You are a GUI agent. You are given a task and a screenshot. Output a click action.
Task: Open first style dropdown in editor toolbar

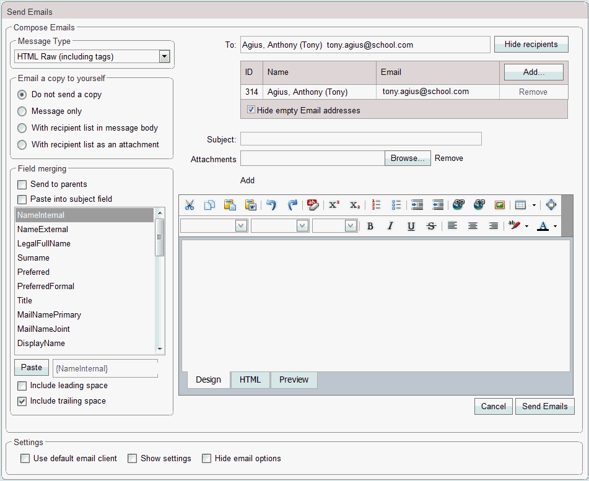(x=241, y=226)
